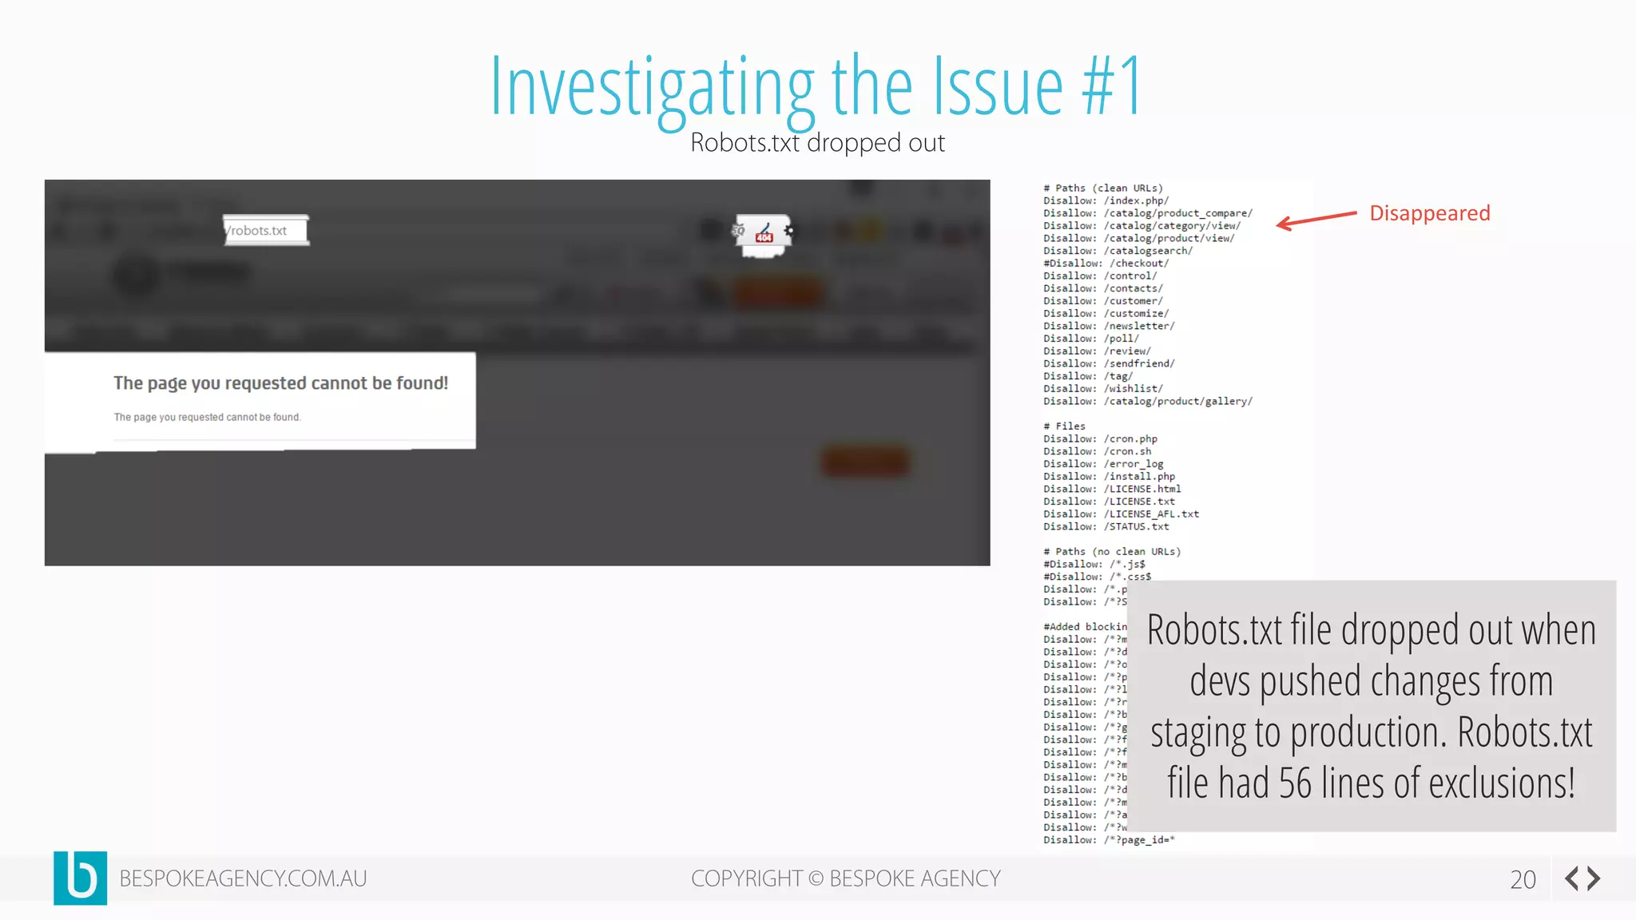Screen dimensions: 1636x920
Task: Click 'Disallow: /install.php' line
Action: point(1110,477)
